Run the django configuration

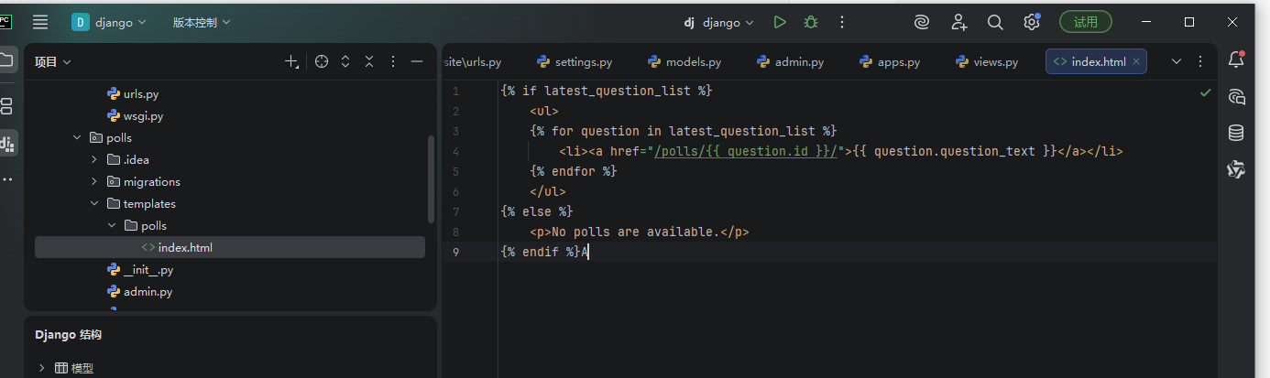[780, 22]
